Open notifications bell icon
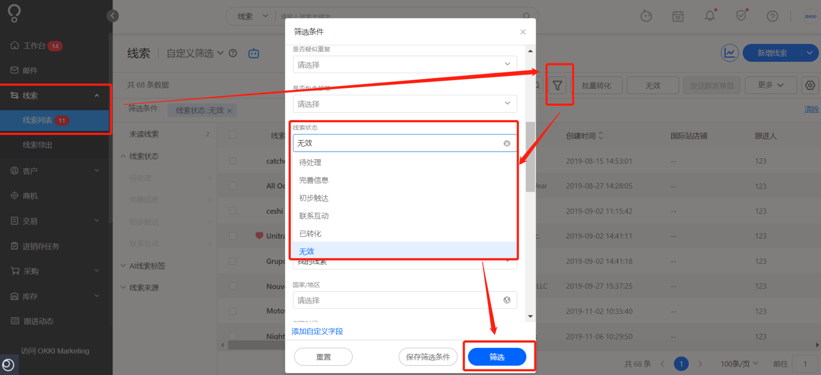The width and height of the screenshot is (821, 375). [710, 16]
